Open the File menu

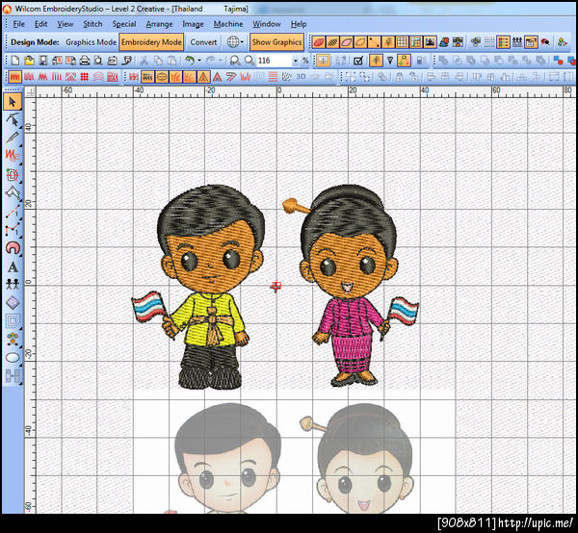[x=19, y=24]
